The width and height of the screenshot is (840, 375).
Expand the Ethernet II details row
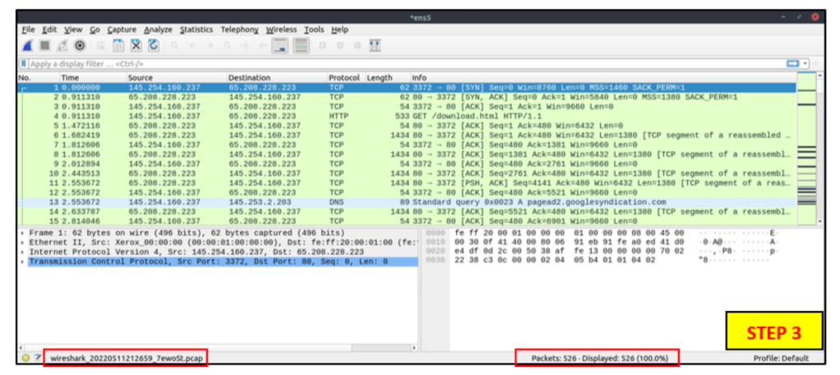pyautogui.click(x=23, y=243)
